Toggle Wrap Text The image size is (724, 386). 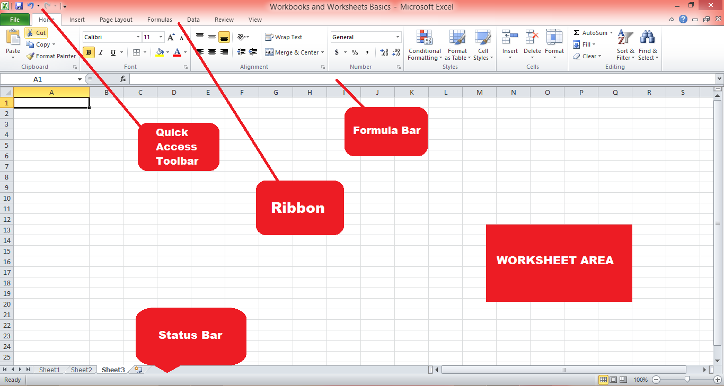pyautogui.click(x=284, y=37)
